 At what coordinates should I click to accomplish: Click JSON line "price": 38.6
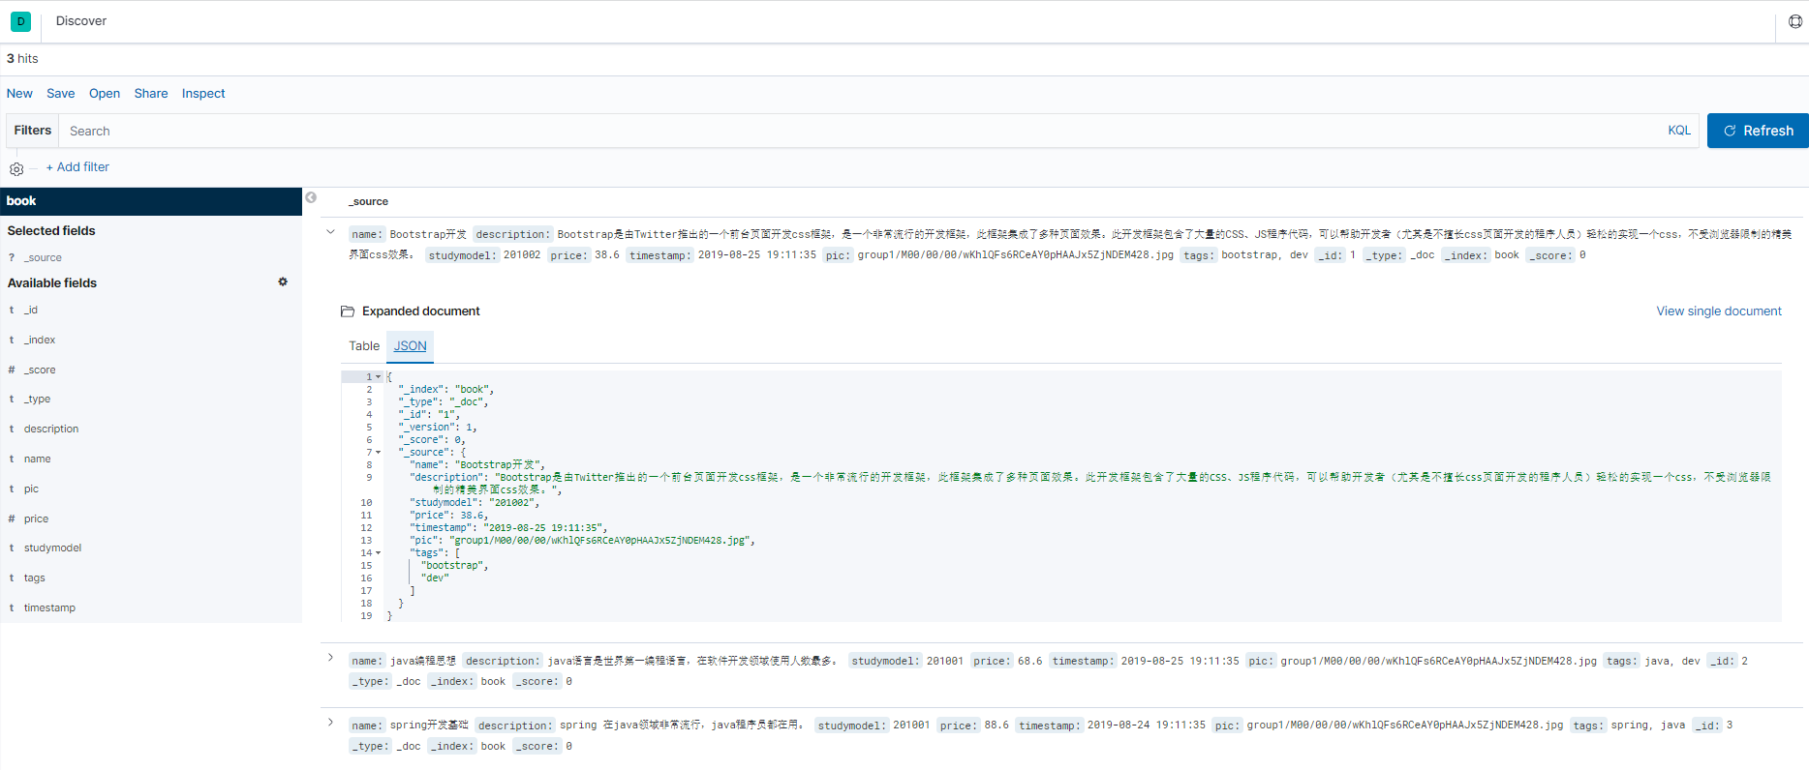448,516
